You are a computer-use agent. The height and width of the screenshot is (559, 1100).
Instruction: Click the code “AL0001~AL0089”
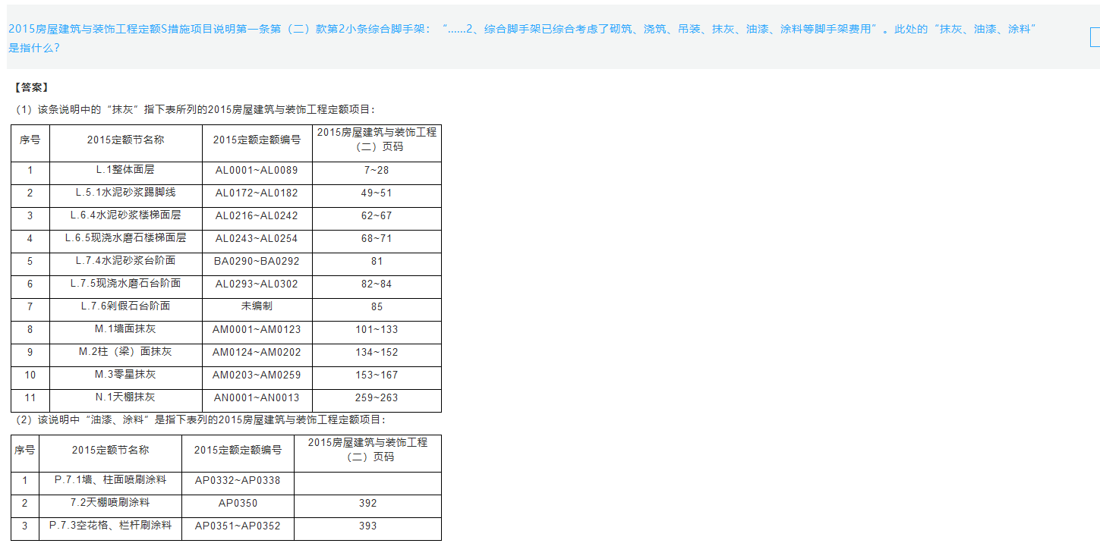(x=257, y=170)
